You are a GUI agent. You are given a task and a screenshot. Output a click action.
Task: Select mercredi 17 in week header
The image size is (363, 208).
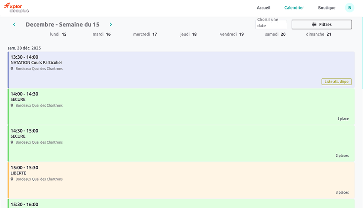click(145, 35)
